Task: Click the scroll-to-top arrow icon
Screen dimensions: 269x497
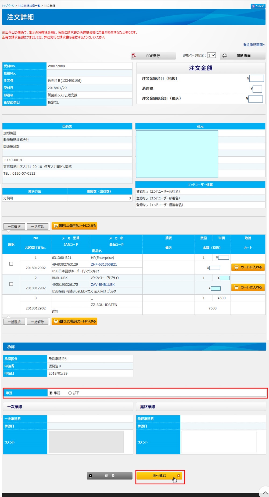Action: [265, 492]
